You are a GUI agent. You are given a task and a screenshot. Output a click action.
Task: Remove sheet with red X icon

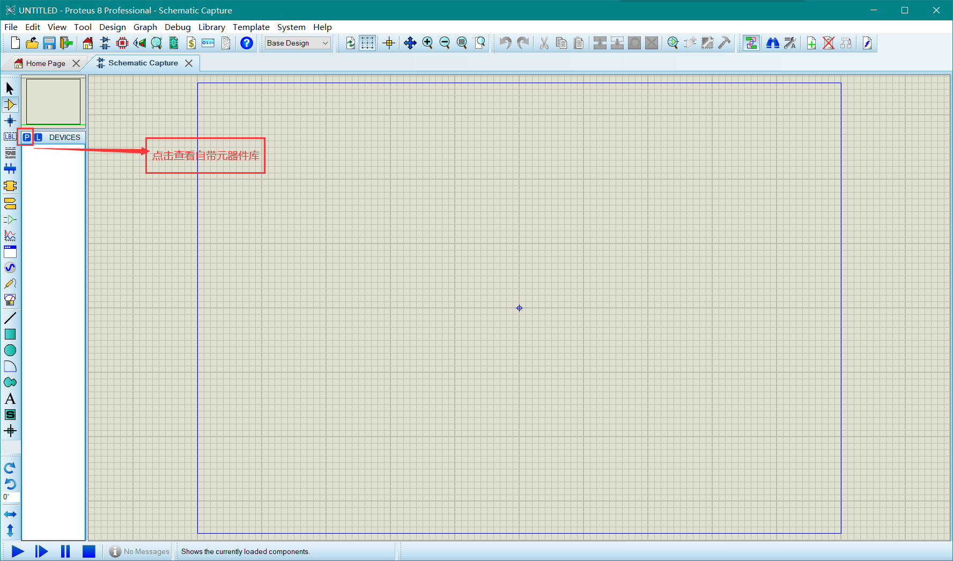[829, 43]
